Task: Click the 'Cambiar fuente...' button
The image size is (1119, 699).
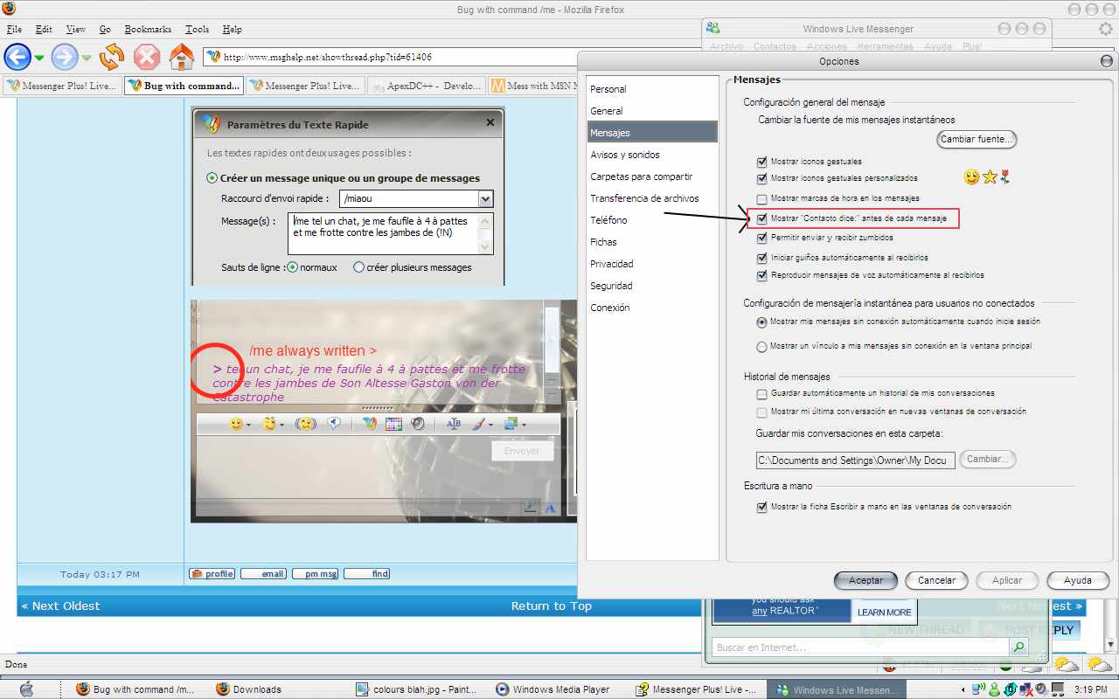Action: (977, 139)
